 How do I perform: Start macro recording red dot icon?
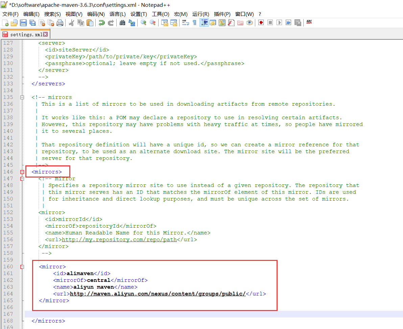pyautogui.click(x=261, y=23)
